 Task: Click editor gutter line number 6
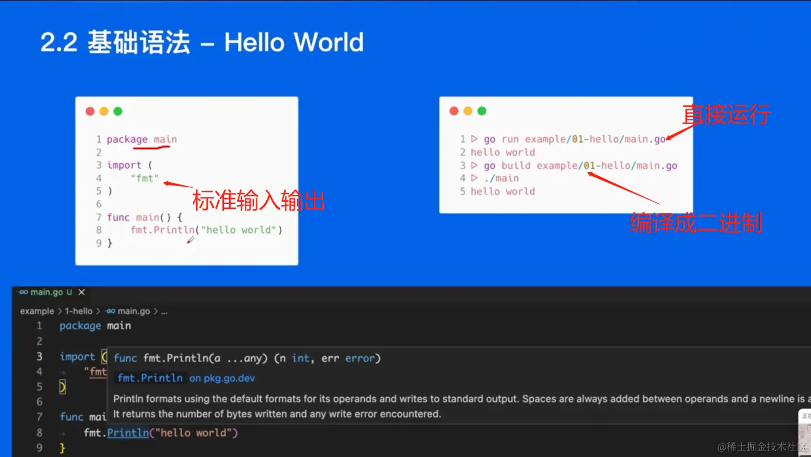39,402
